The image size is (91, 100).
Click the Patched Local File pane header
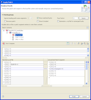(x=23, y=60)
